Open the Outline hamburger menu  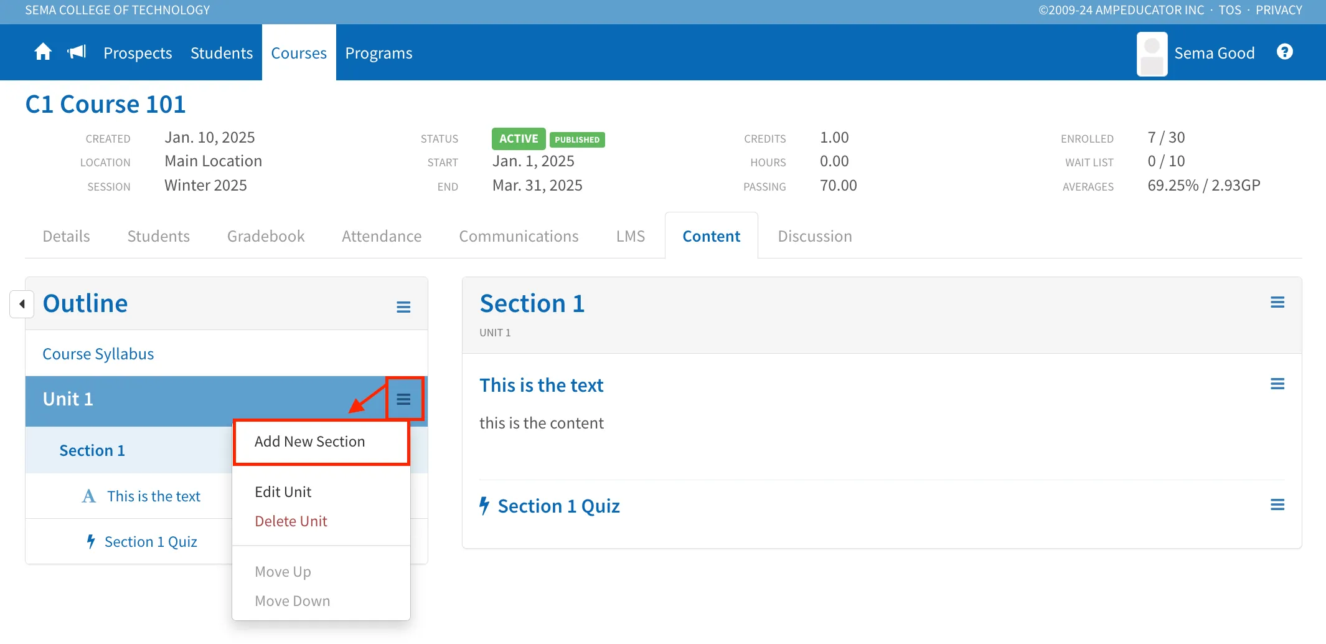point(403,307)
